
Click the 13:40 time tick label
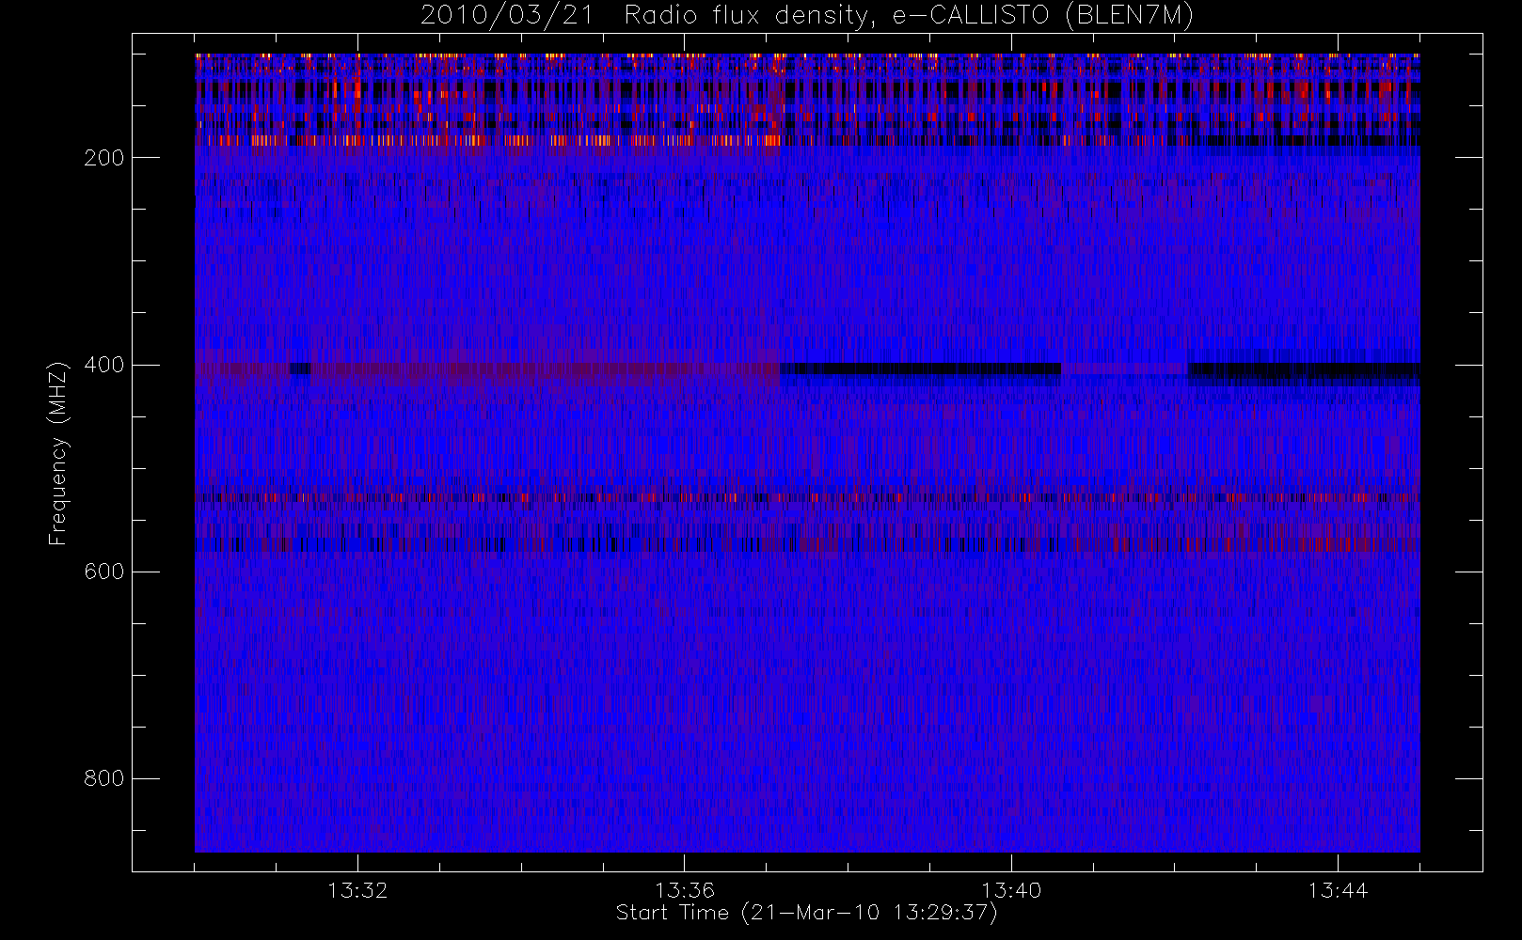(1011, 890)
